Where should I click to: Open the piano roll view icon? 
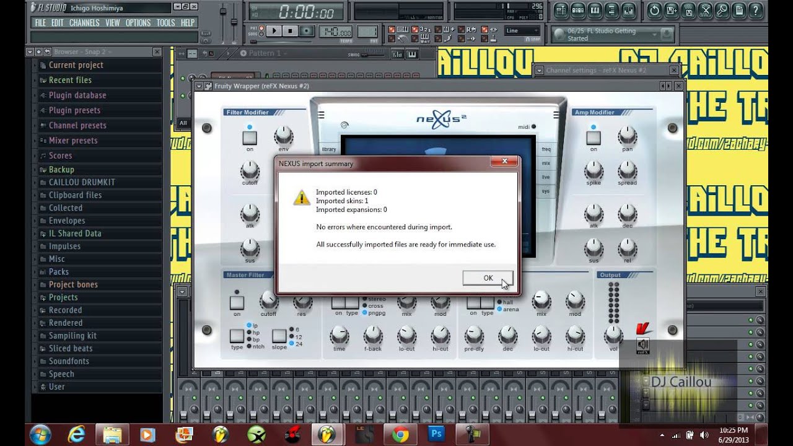[595, 11]
